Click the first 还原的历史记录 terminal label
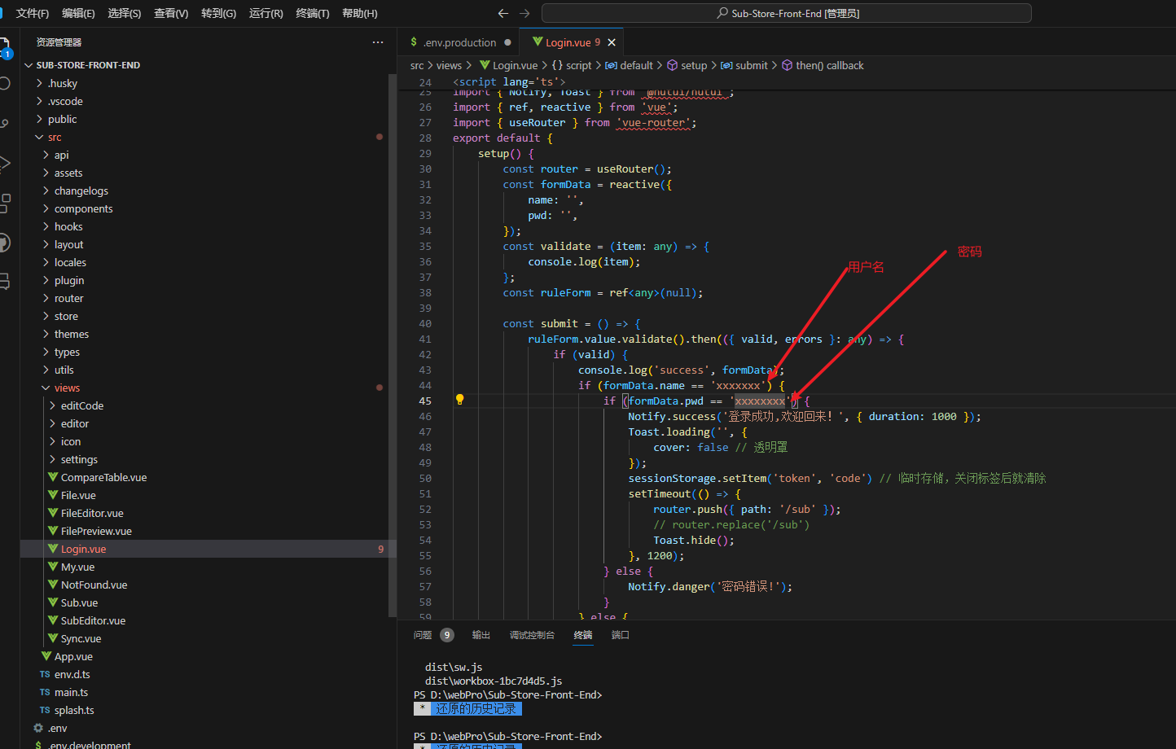Image resolution: width=1176 pixels, height=749 pixels. pyautogui.click(x=476, y=708)
